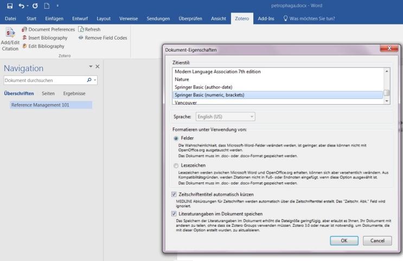The height and width of the screenshot is (261, 403).
Task: Open the Add-Ins ribbon tab
Action: [x=266, y=18]
